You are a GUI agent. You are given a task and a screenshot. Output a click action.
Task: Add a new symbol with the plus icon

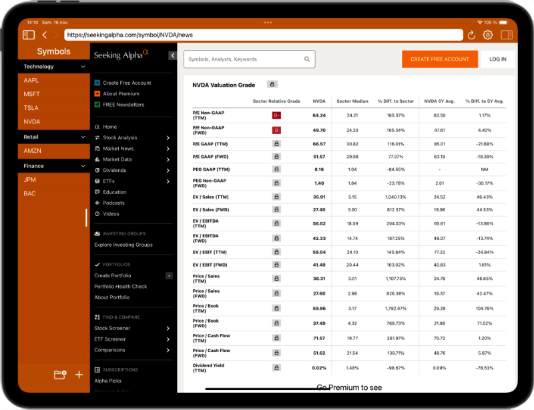point(79,375)
